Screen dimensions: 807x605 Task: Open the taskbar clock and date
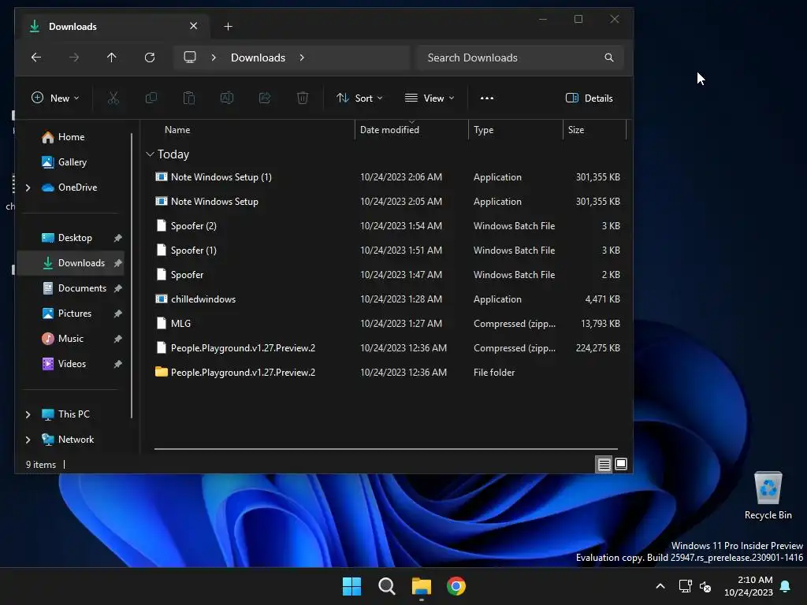(749, 586)
